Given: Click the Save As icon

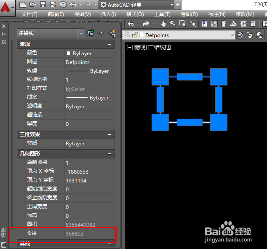Looking at the screenshot, I should (53, 5).
